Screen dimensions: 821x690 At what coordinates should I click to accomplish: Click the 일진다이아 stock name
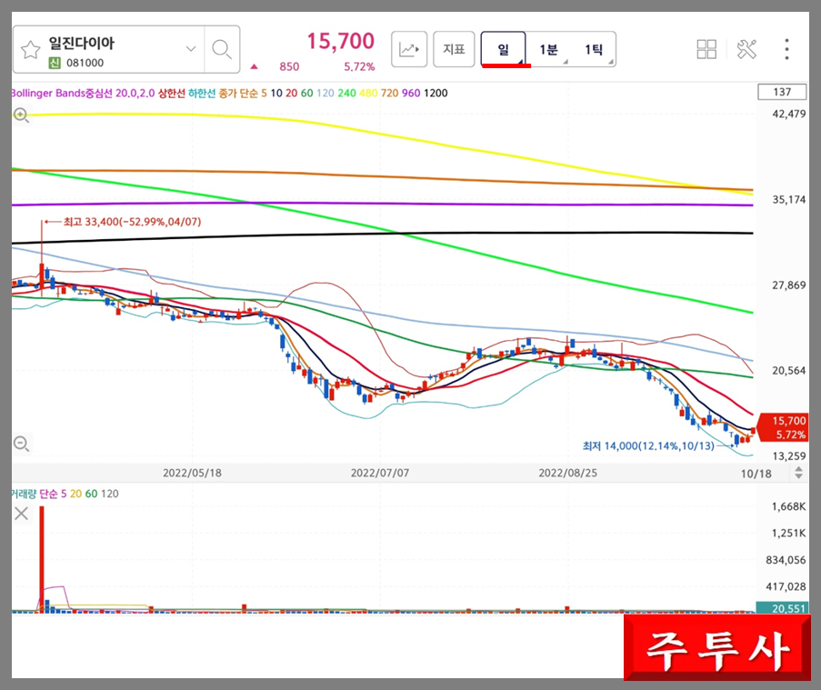click(x=81, y=43)
